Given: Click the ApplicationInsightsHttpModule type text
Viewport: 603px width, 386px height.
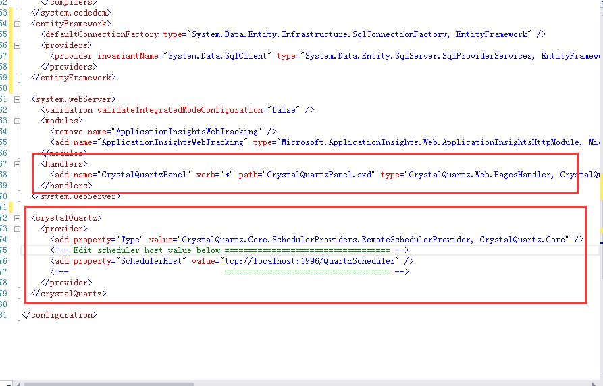Looking at the screenshot, I should tap(430, 142).
